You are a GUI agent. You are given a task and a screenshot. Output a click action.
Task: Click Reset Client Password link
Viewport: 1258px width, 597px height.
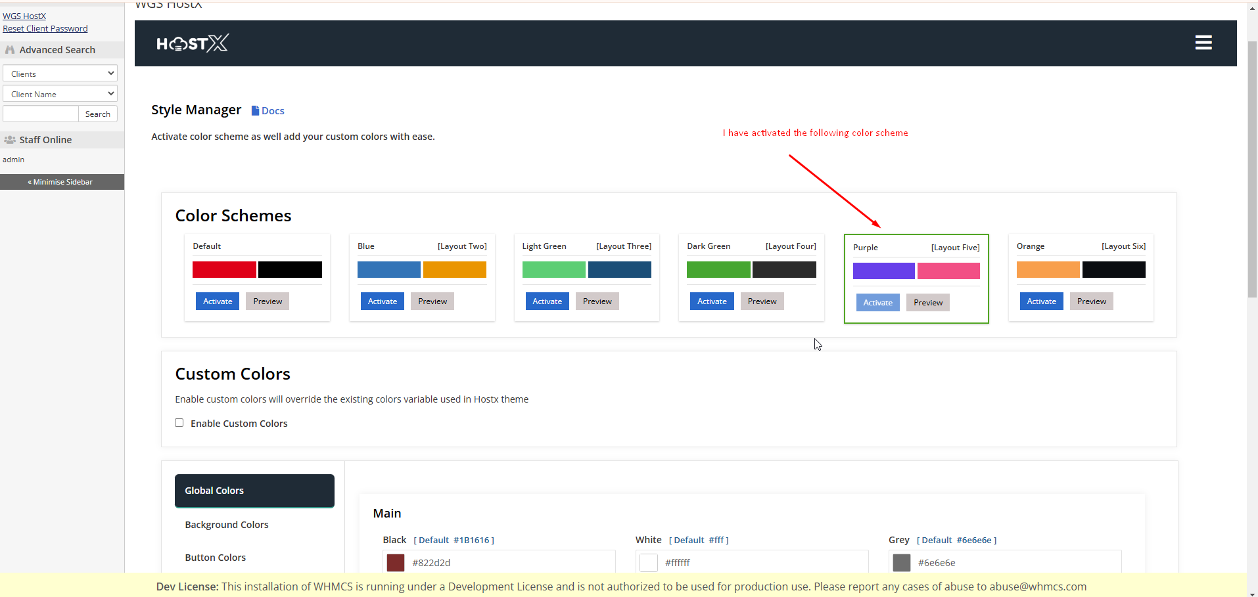pos(45,29)
